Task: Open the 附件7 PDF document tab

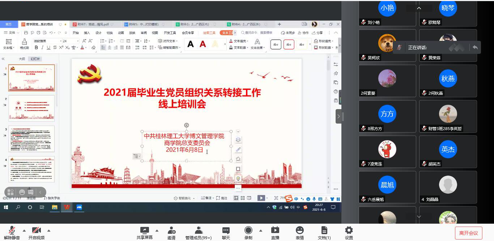Action: 94,25
